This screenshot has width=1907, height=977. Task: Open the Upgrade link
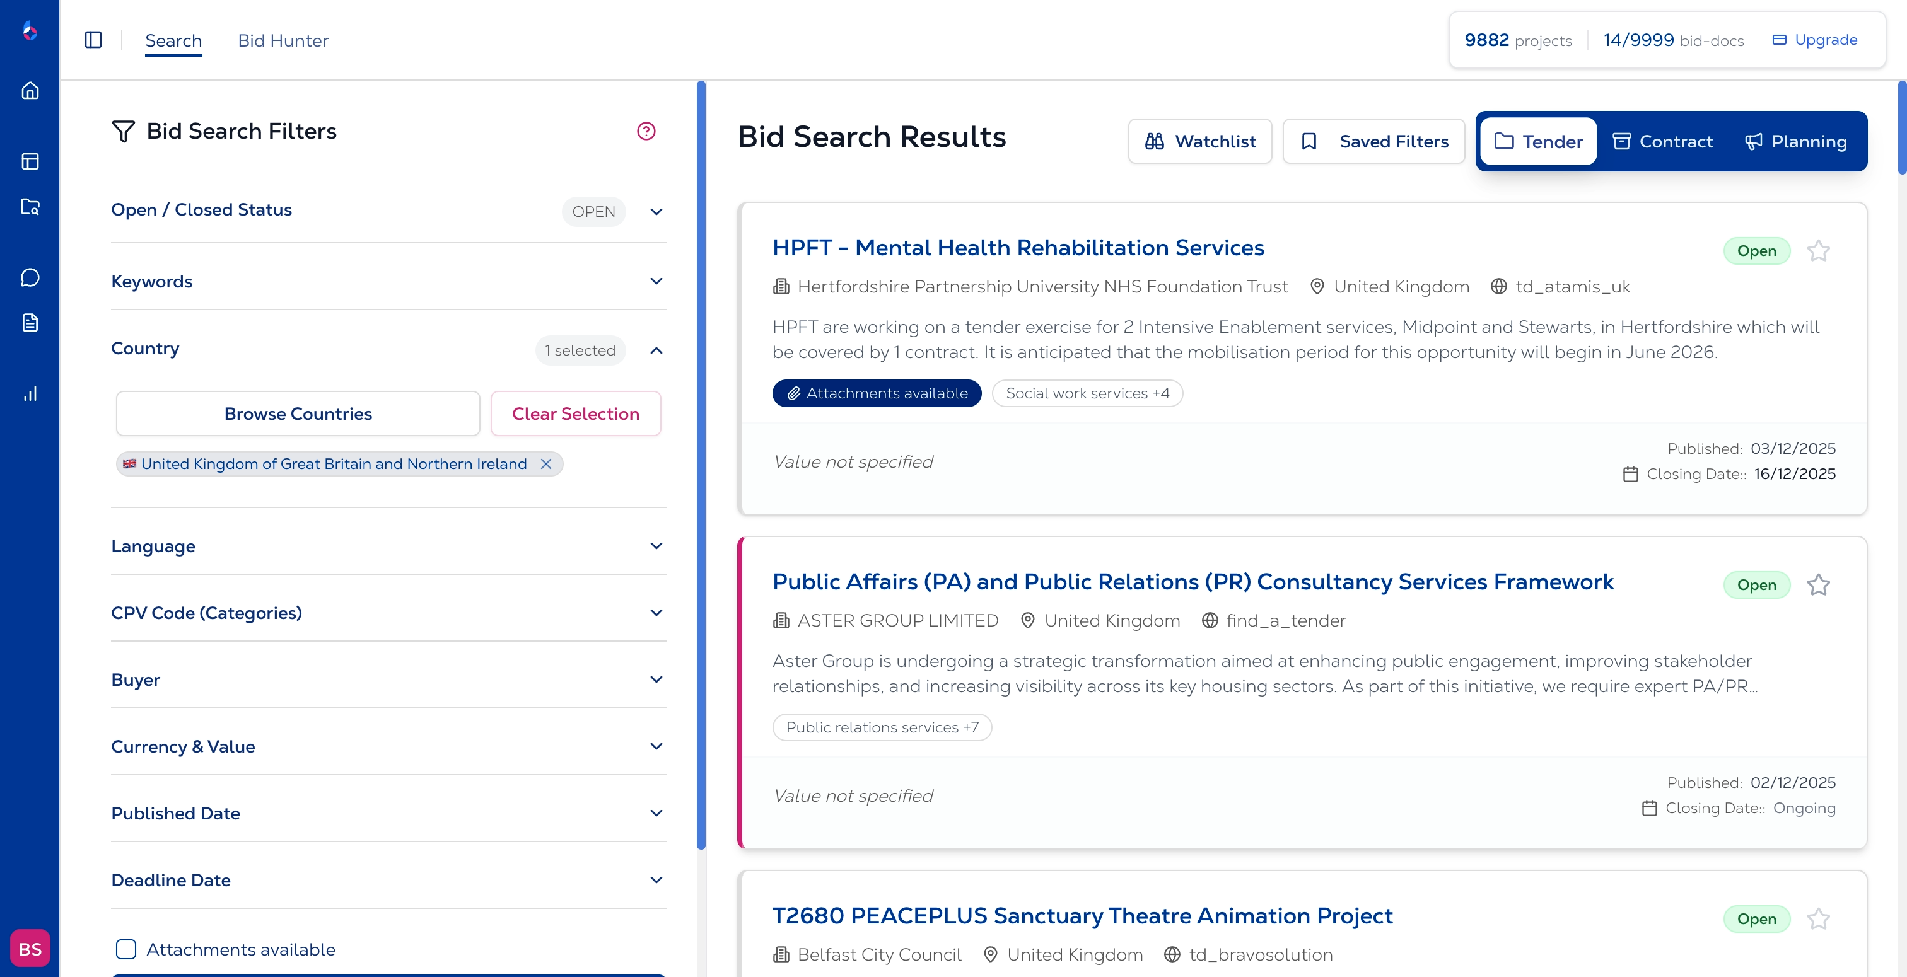1814,40
